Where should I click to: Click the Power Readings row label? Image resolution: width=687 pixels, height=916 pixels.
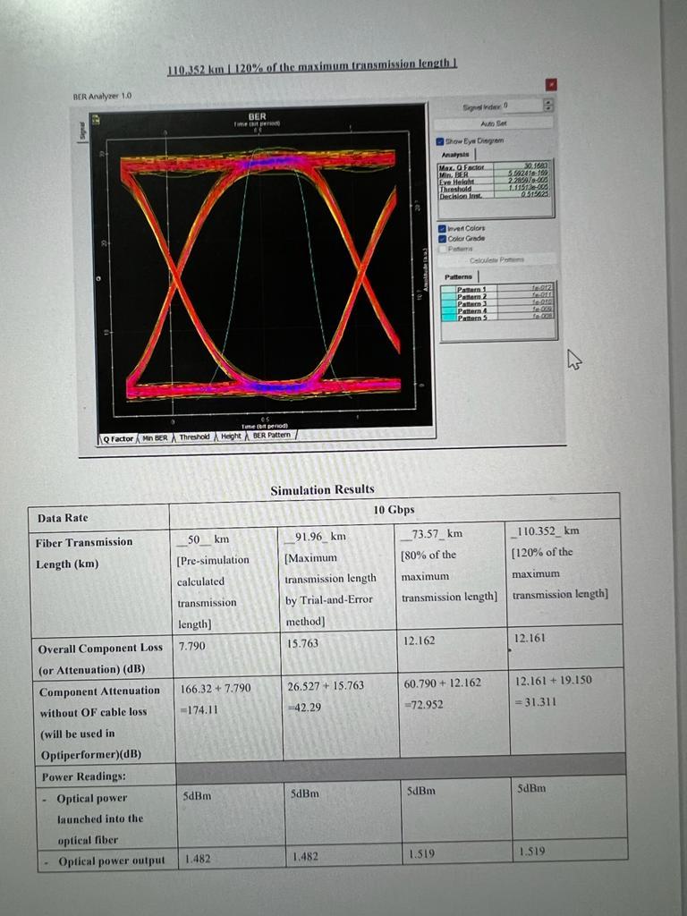83,777
